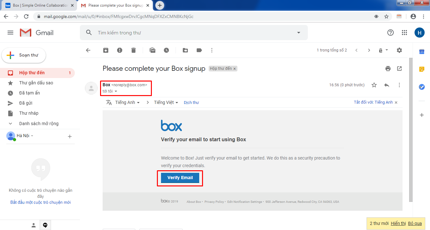Open a new browser tab

pyautogui.click(x=160, y=5)
